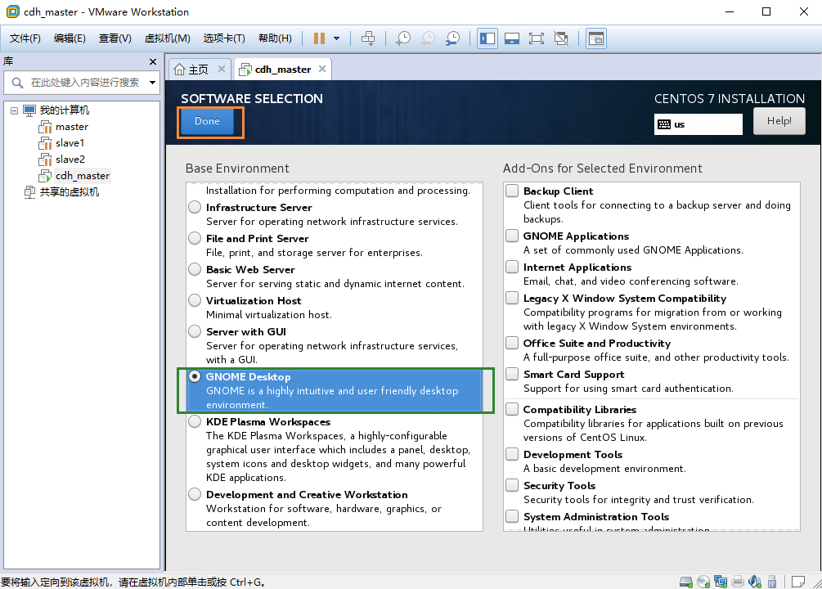Select the KDE Plasma Workspaces radio button
This screenshot has width=822, height=589.
coord(195,421)
